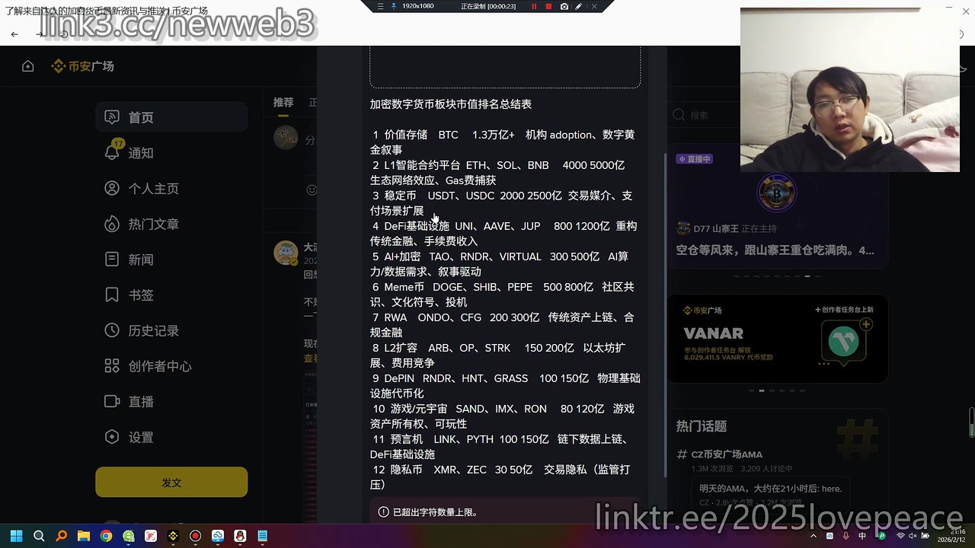Click the news document icon
This screenshot has height=548, width=975.
coord(112,260)
